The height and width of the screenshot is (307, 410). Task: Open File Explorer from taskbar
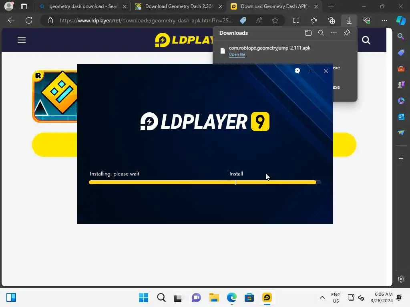click(214, 297)
